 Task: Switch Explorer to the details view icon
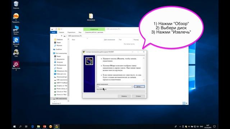pos(184,103)
